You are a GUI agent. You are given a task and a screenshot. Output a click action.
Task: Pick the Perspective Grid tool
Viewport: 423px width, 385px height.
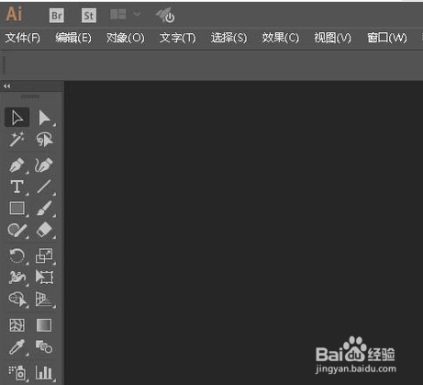pyautogui.click(x=45, y=300)
